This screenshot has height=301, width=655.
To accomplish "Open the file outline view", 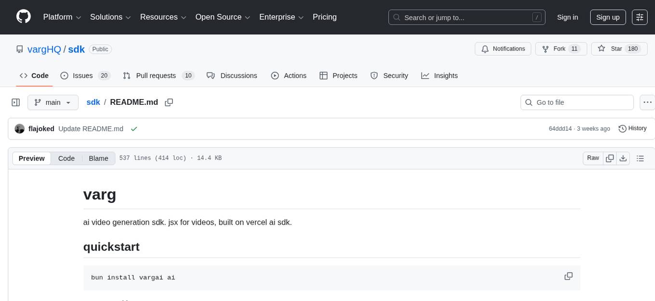I will (x=641, y=158).
